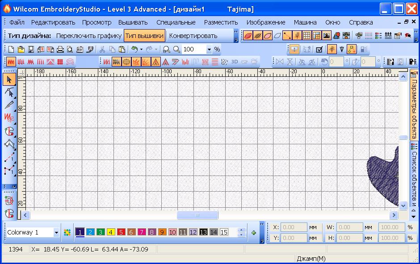
Task: Click Переключить графику button
Action: pos(88,36)
